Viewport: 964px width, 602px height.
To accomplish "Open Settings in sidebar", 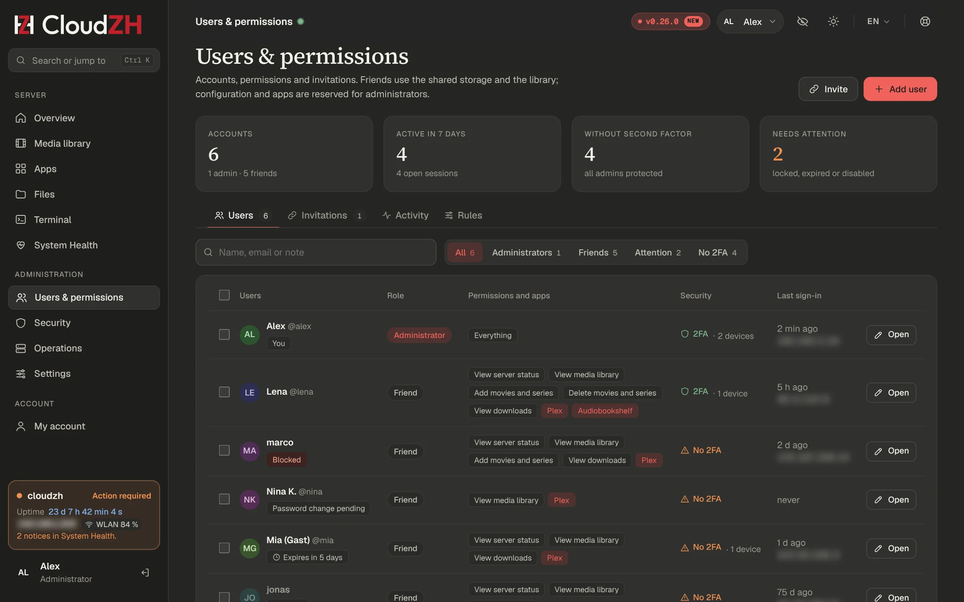I will click(84, 374).
